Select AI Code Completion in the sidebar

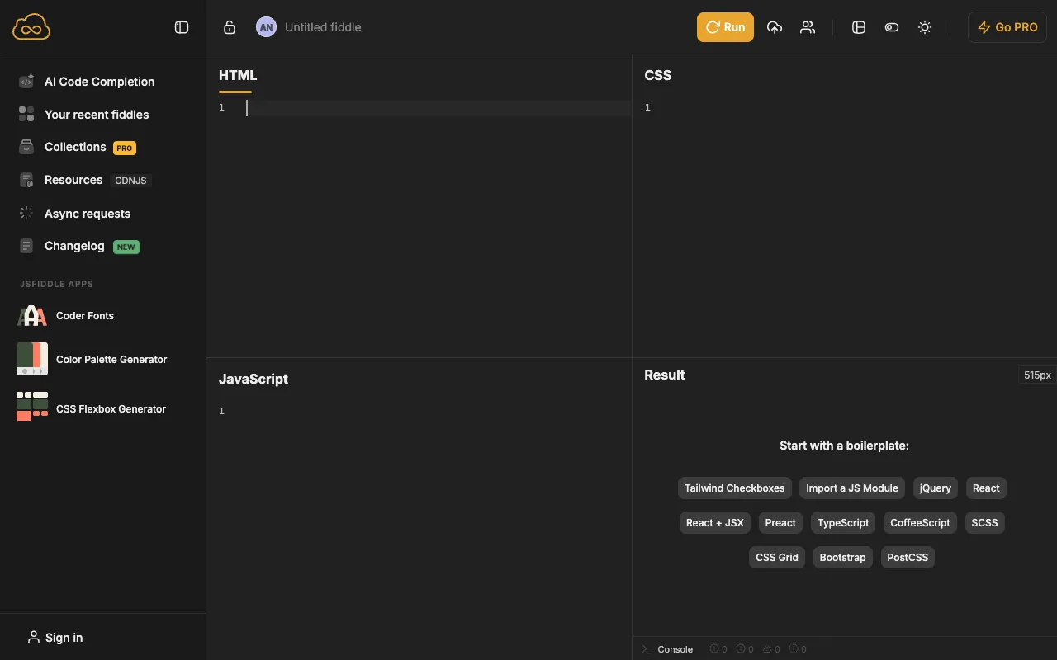[99, 82]
